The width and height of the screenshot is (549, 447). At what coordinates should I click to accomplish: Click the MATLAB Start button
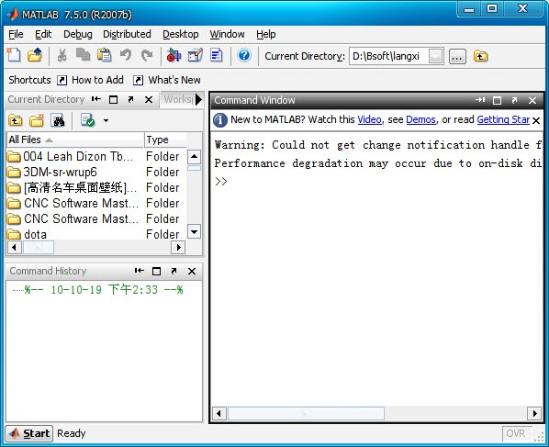click(x=29, y=433)
